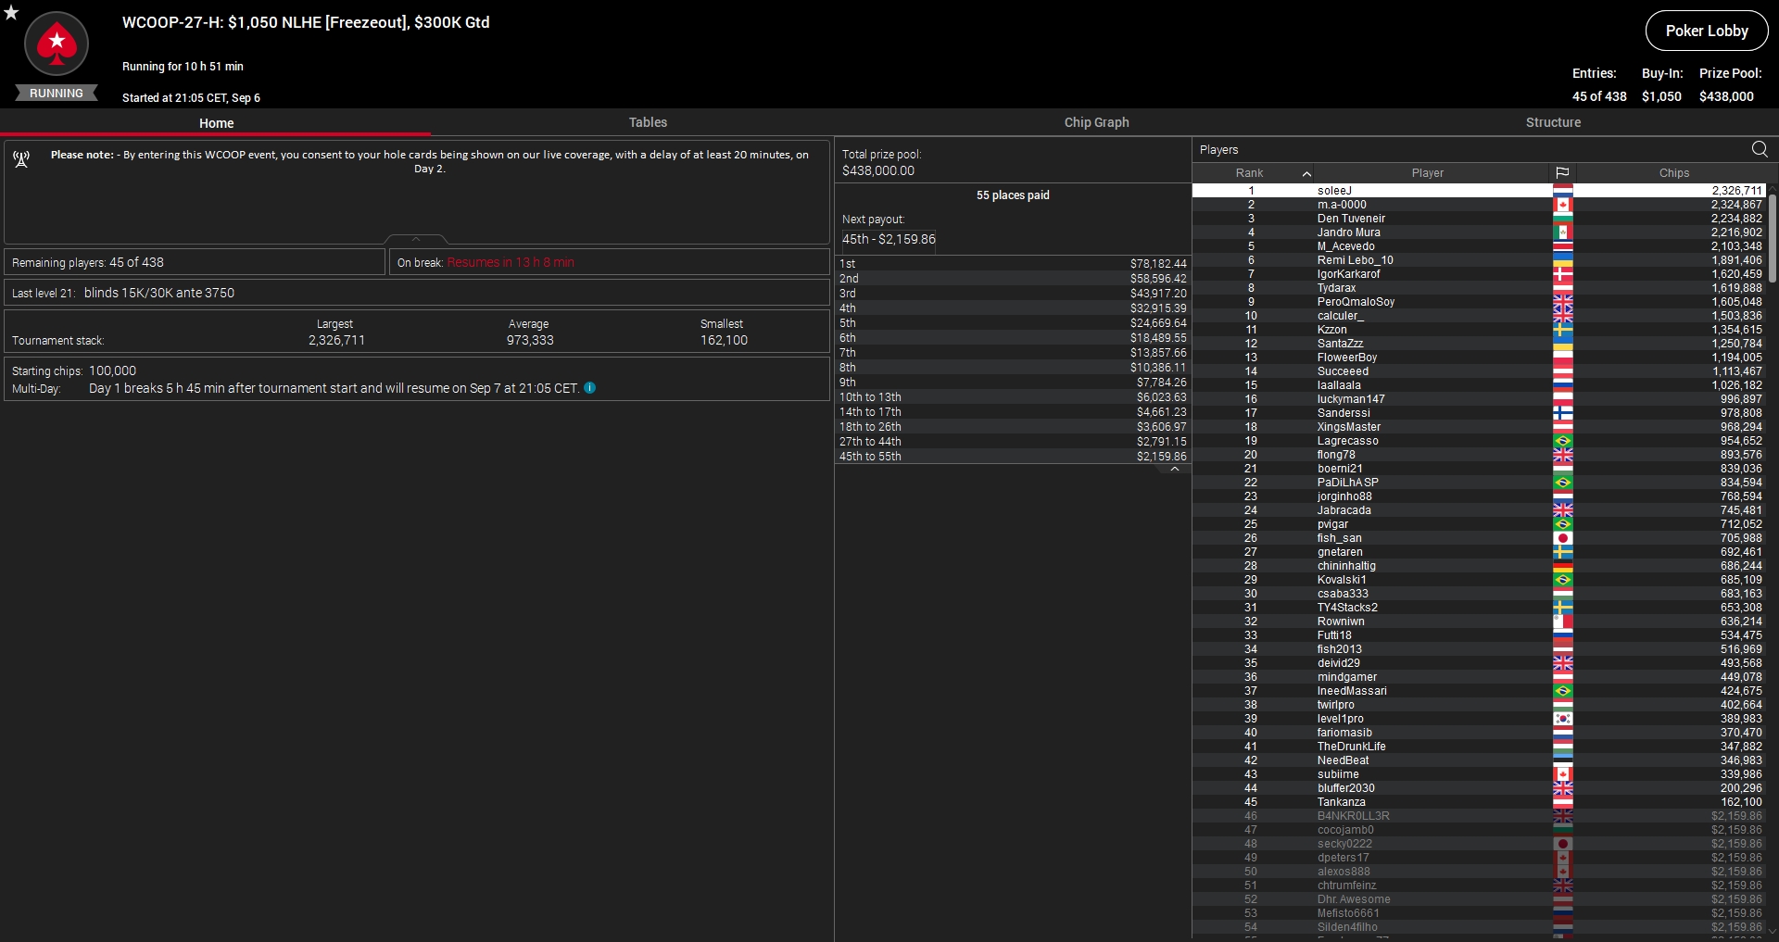The image size is (1779, 942).
Task: Collapse the payouts list chevron
Action: pyautogui.click(x=1175, y=469)
